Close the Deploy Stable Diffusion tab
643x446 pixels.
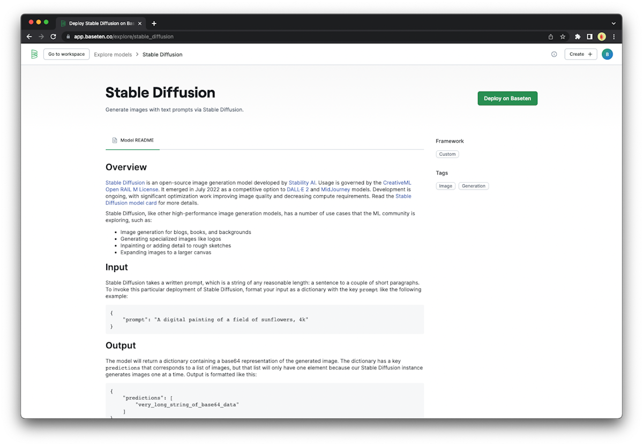140,24
